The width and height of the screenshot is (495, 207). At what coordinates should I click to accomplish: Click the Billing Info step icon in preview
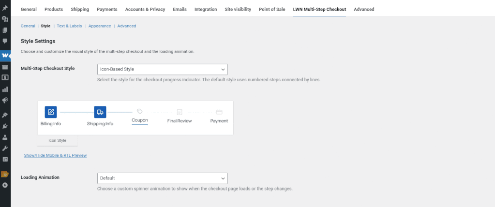pyautogui.click(x=51, y=112)
